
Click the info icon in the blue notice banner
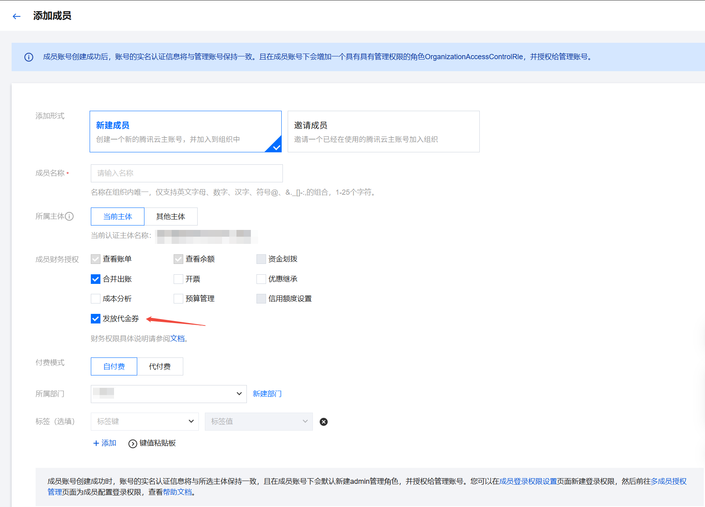(29, 57)
